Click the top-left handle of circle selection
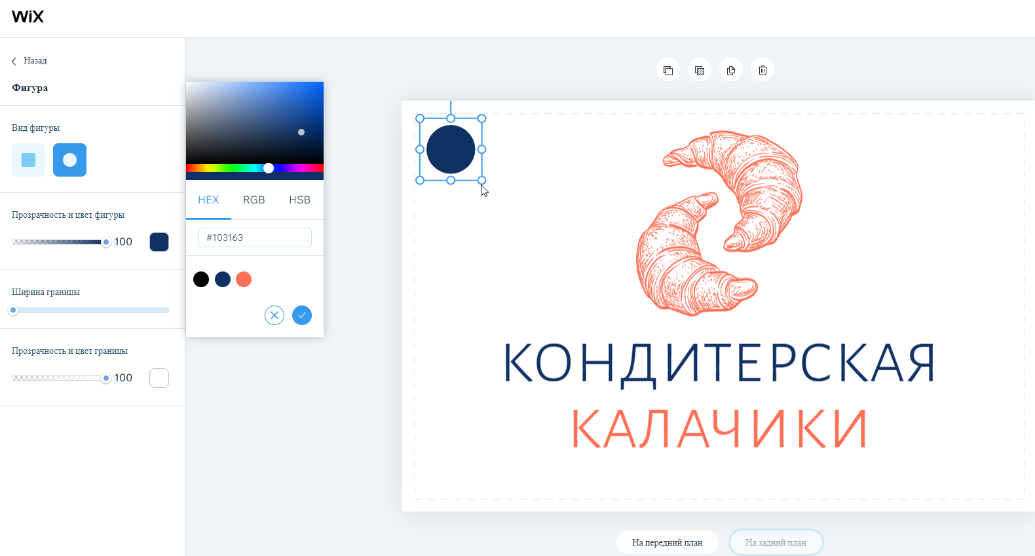1035x556 pixels. pyautogui.click(x=420, y=118)
